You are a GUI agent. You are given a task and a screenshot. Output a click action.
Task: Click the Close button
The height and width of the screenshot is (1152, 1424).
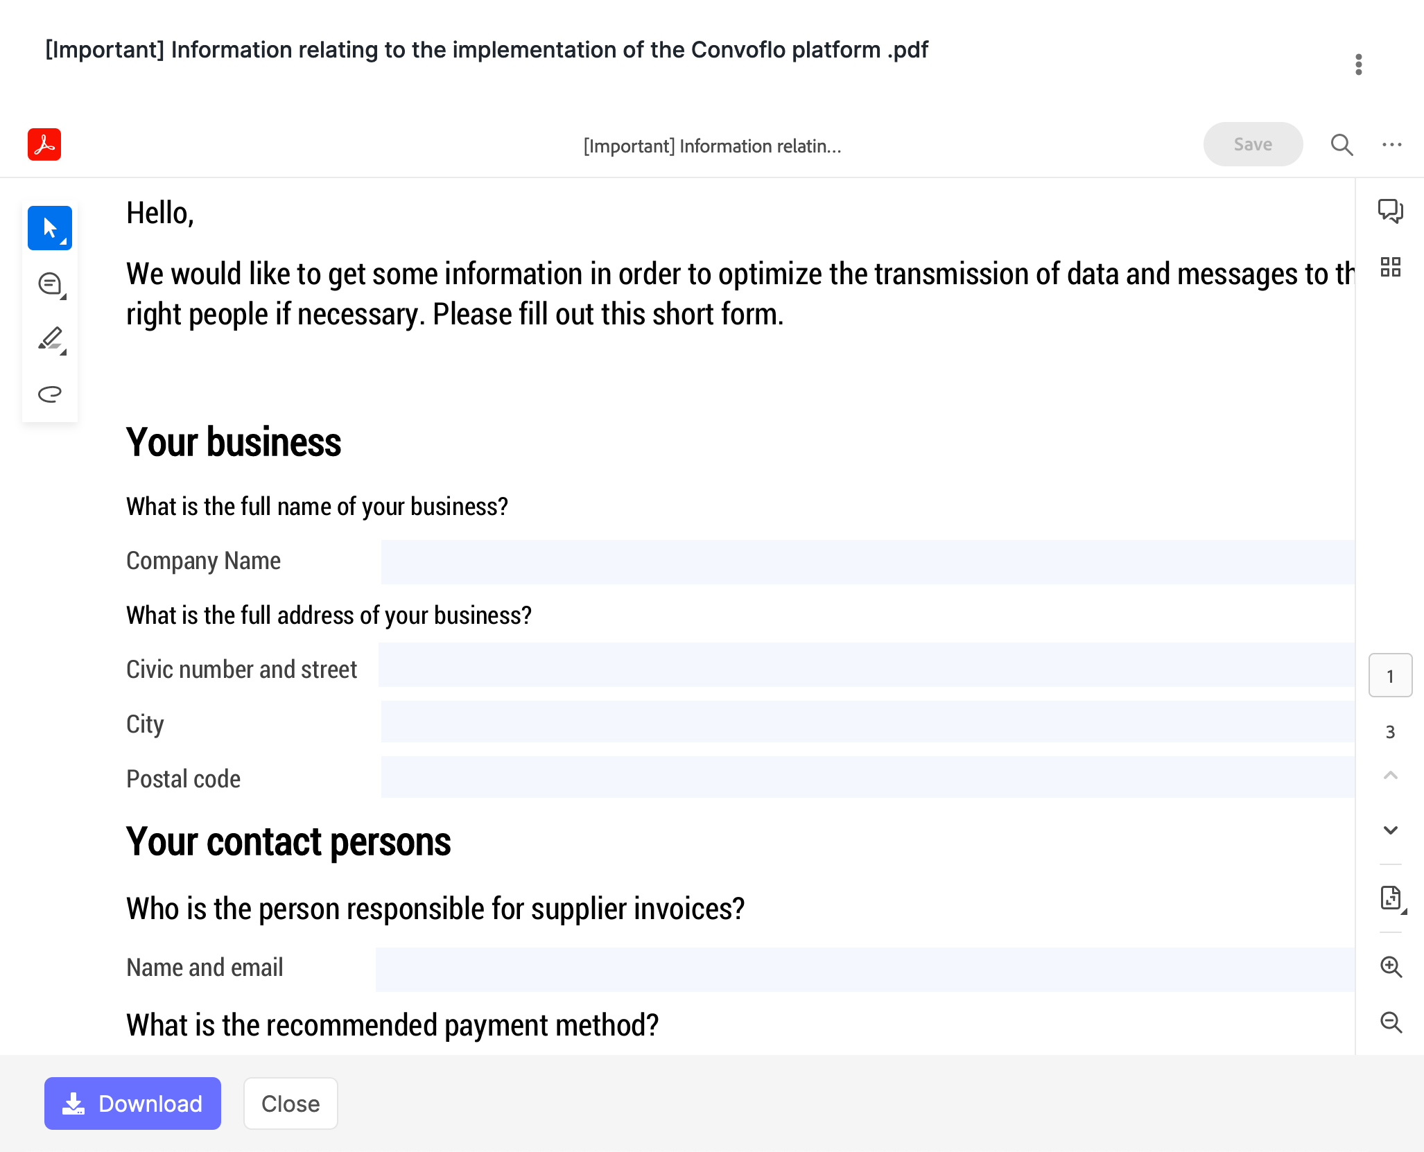pyautogui.click(x=290, y=1103)
